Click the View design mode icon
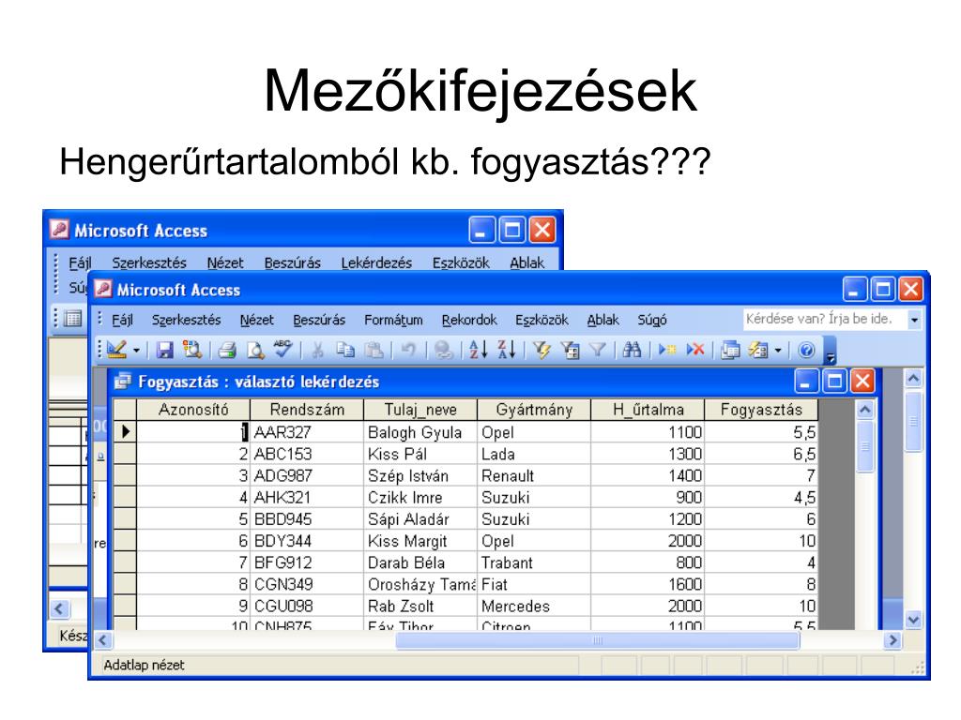Screen dimensions: 961x720 [x=117, y=350]
